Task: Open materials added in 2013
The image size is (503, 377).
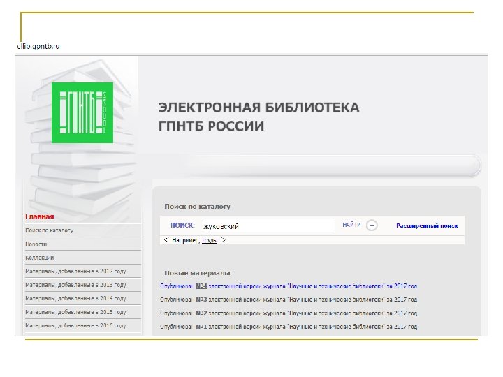Action: (x=75, y=285)
